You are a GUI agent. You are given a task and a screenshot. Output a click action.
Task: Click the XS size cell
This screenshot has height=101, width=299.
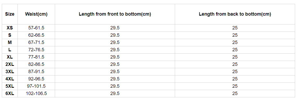10,28
